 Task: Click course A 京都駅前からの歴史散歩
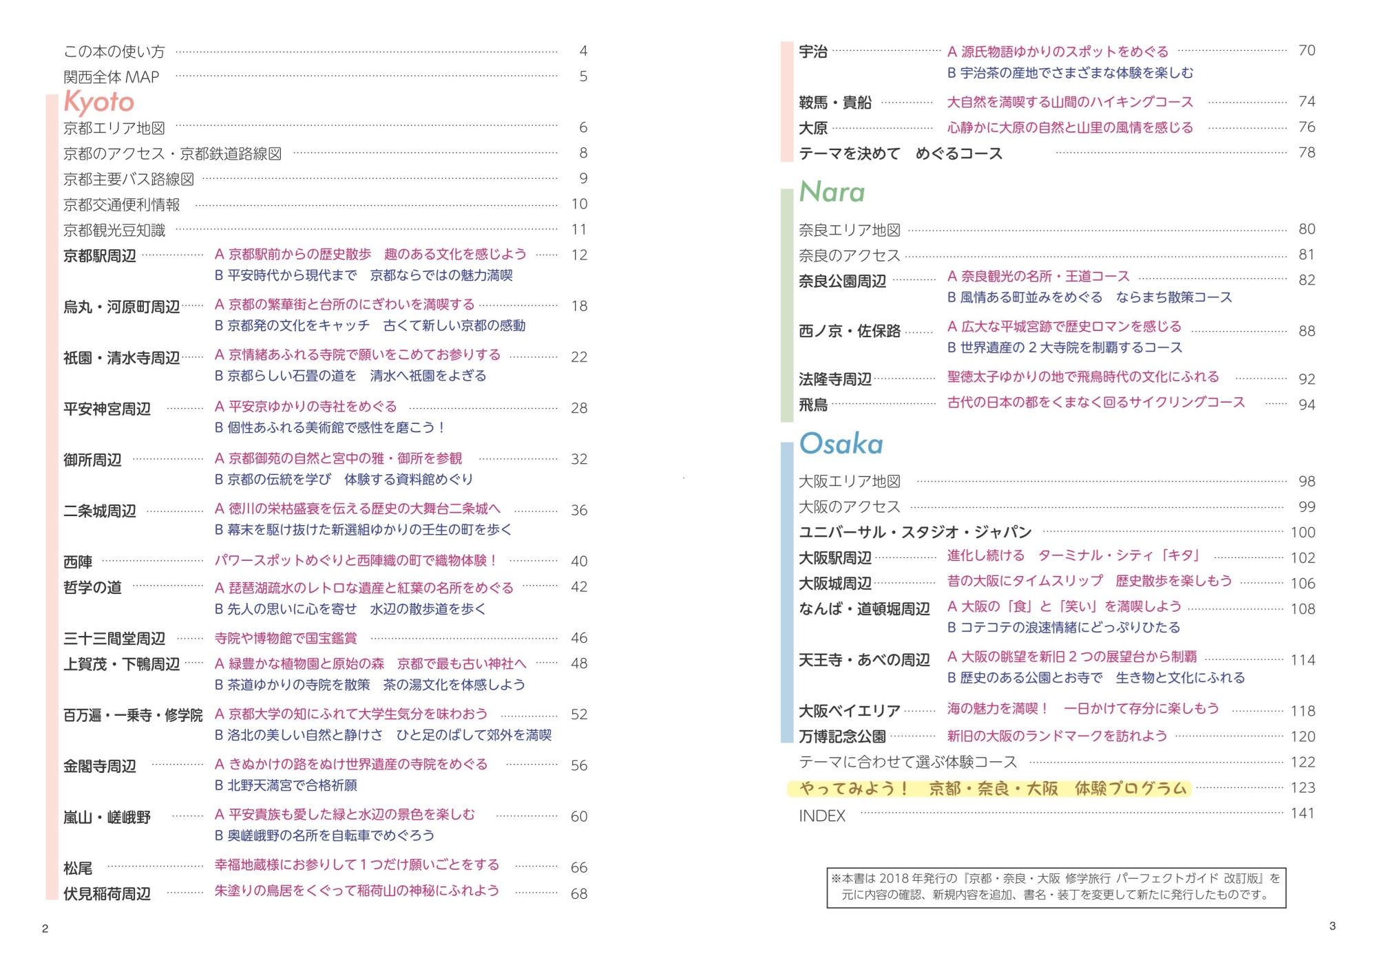(370, 254)
